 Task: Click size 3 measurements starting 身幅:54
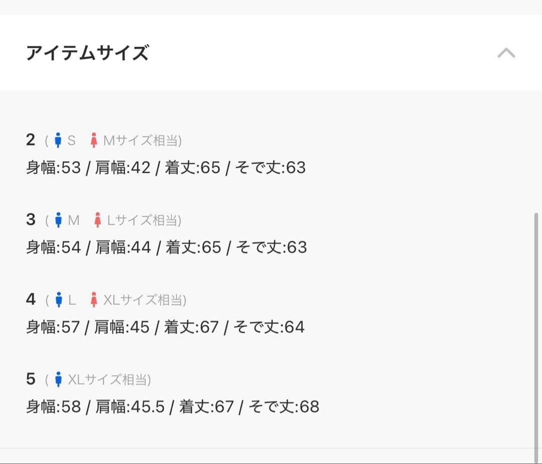[x=166, y=247]
